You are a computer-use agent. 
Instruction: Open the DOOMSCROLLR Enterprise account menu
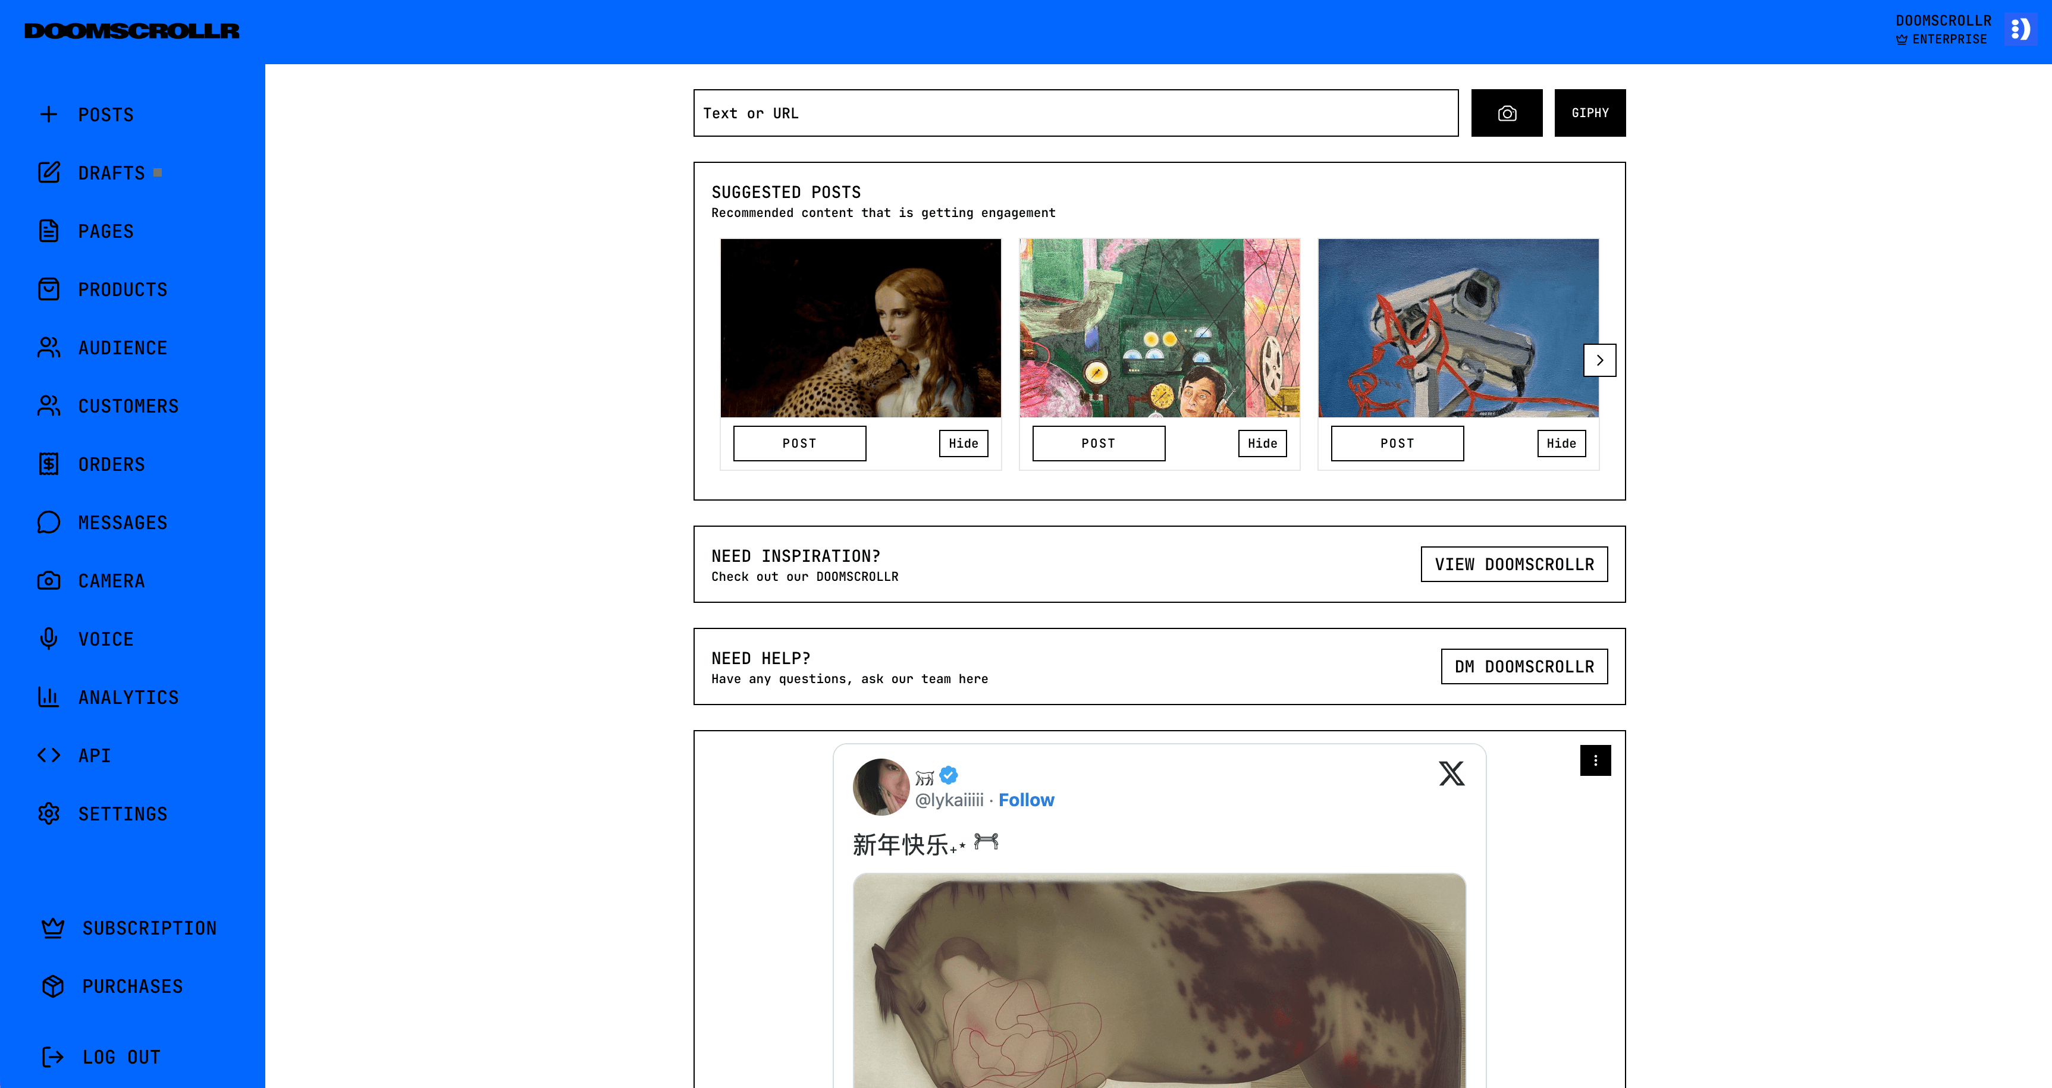pos(1942,30)
